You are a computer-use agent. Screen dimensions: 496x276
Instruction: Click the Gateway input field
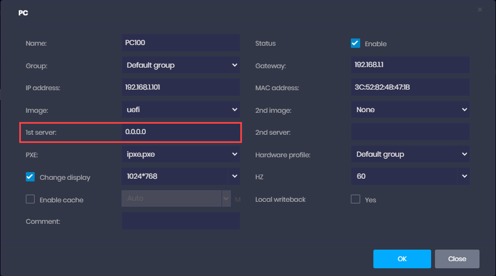410,65
